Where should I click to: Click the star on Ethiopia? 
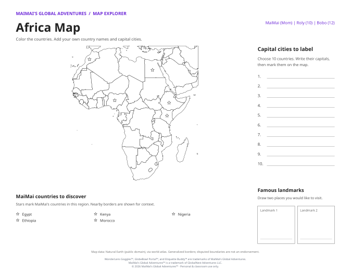click(169, 102)
